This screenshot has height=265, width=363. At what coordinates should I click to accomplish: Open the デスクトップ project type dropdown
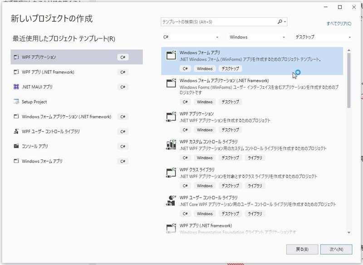(323, 37)
